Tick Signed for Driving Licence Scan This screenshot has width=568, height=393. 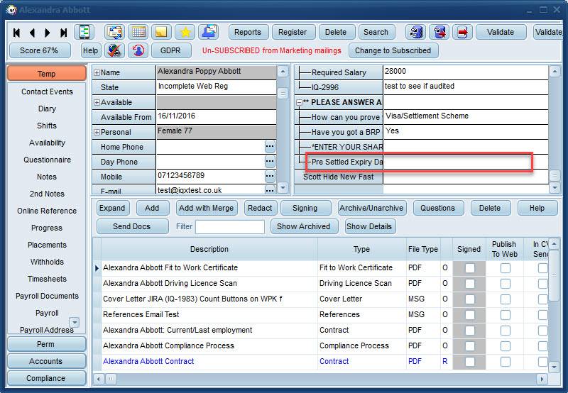470,283
